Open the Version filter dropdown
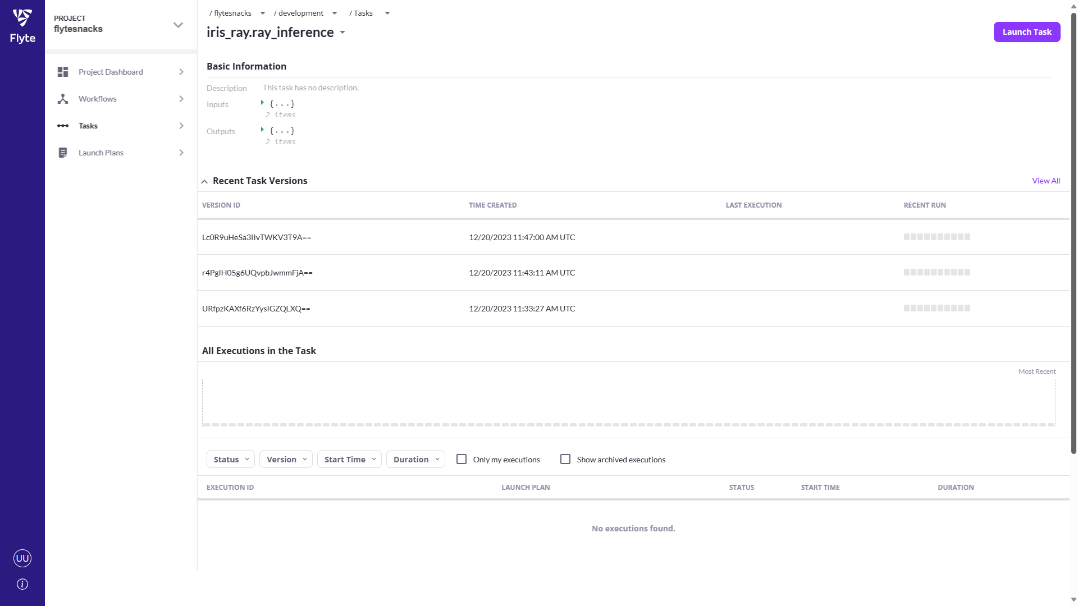 coord(286,459)
